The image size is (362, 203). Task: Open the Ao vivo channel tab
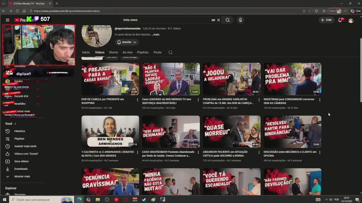128,52
